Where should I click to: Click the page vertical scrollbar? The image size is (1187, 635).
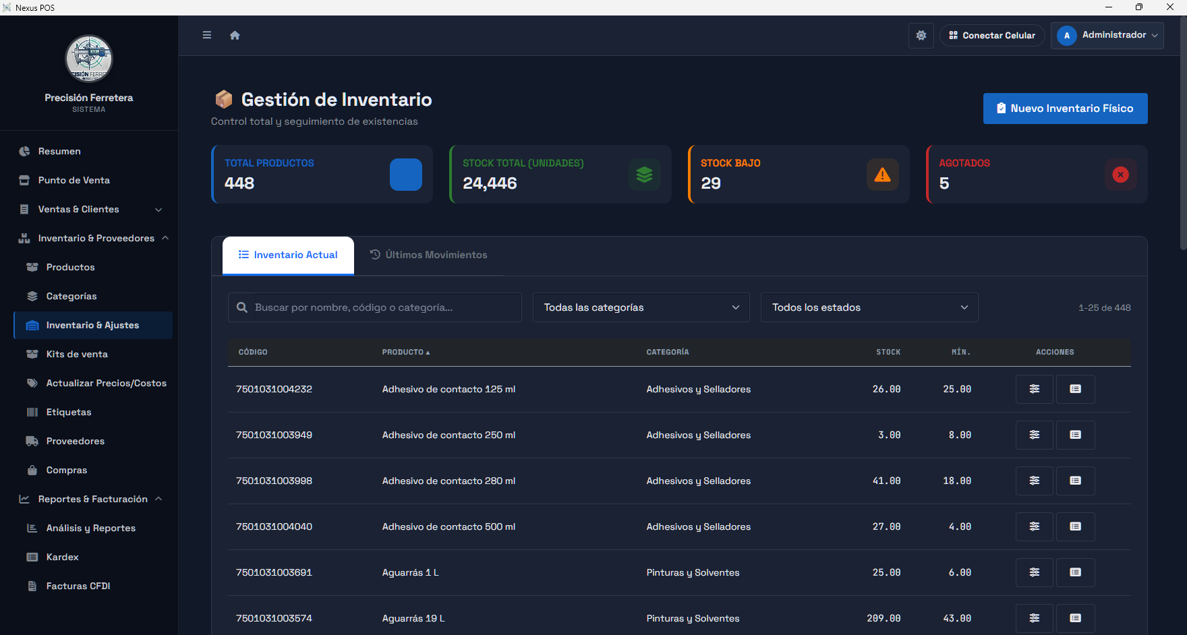tap(1184, 135)
